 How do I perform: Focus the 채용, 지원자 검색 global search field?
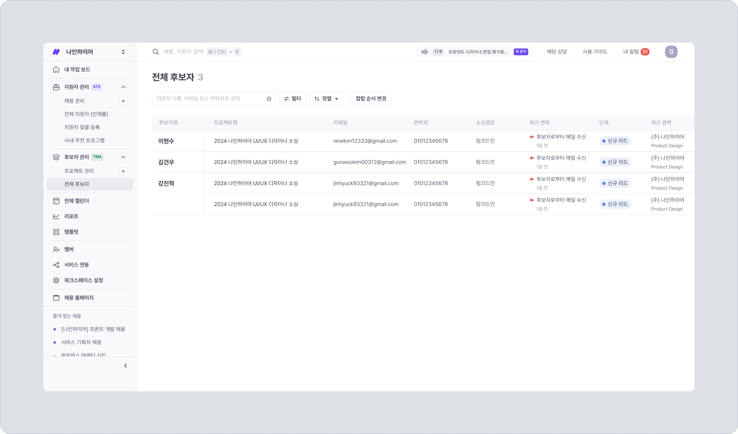[x=183, y=52]
